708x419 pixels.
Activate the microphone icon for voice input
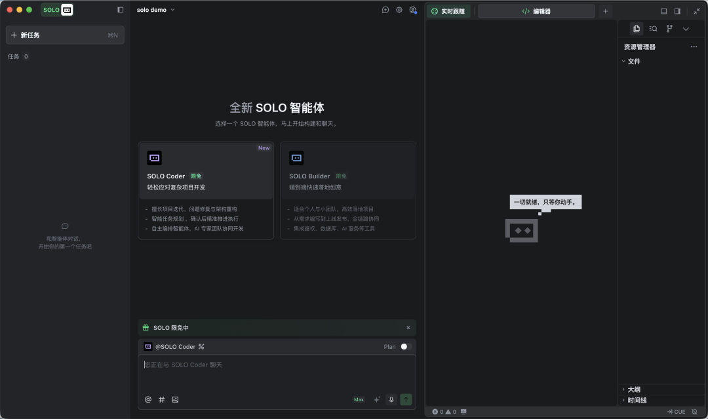click(x=391, y=399)
